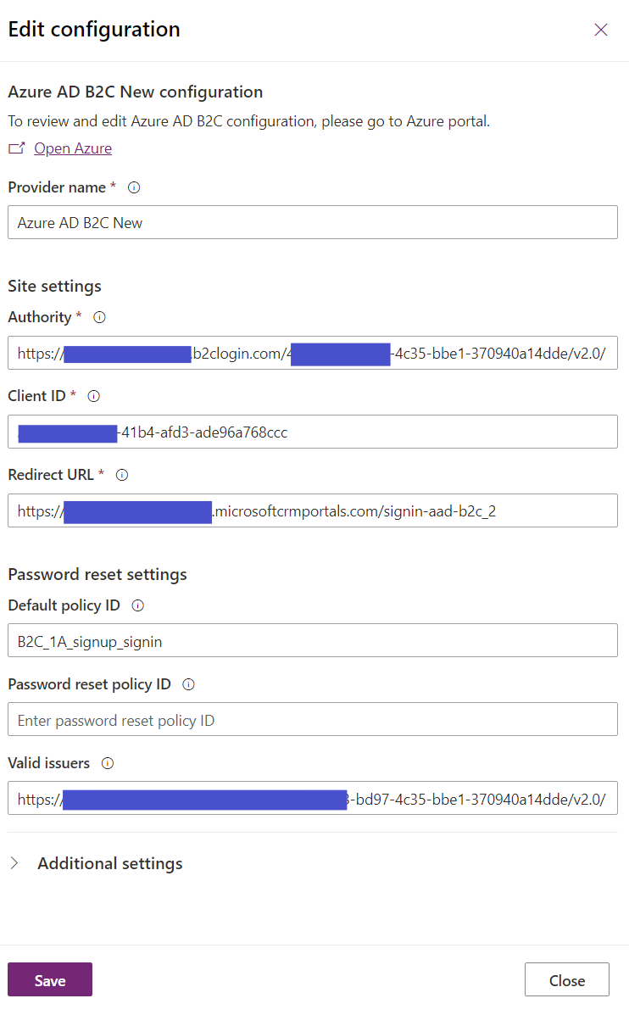Click the empty password reset policy ID field
Viewport: 629px width, 1015px height.
click(313, 720)
